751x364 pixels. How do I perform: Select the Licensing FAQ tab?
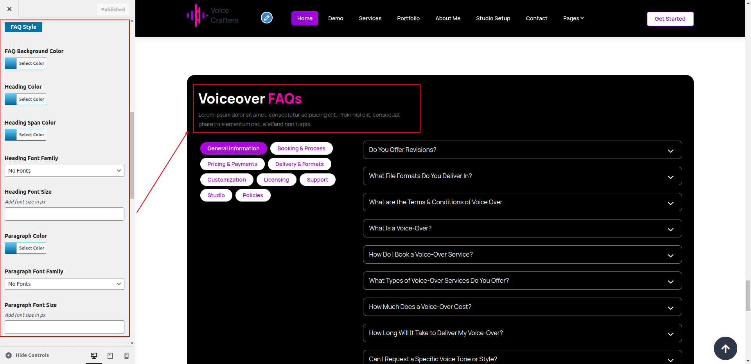coord(277,180)
